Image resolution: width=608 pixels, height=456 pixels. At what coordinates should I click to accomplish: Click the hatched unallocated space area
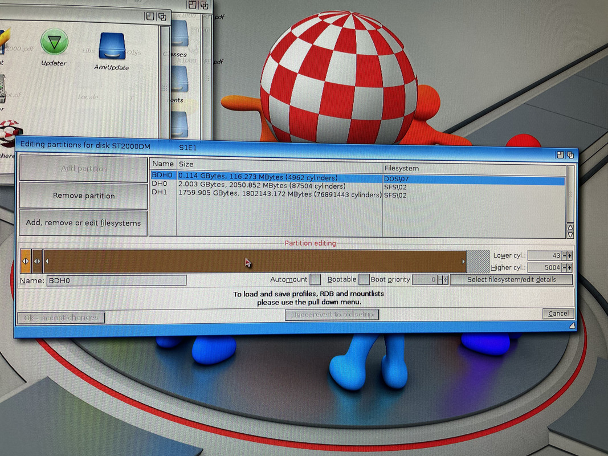click(479, 262)
